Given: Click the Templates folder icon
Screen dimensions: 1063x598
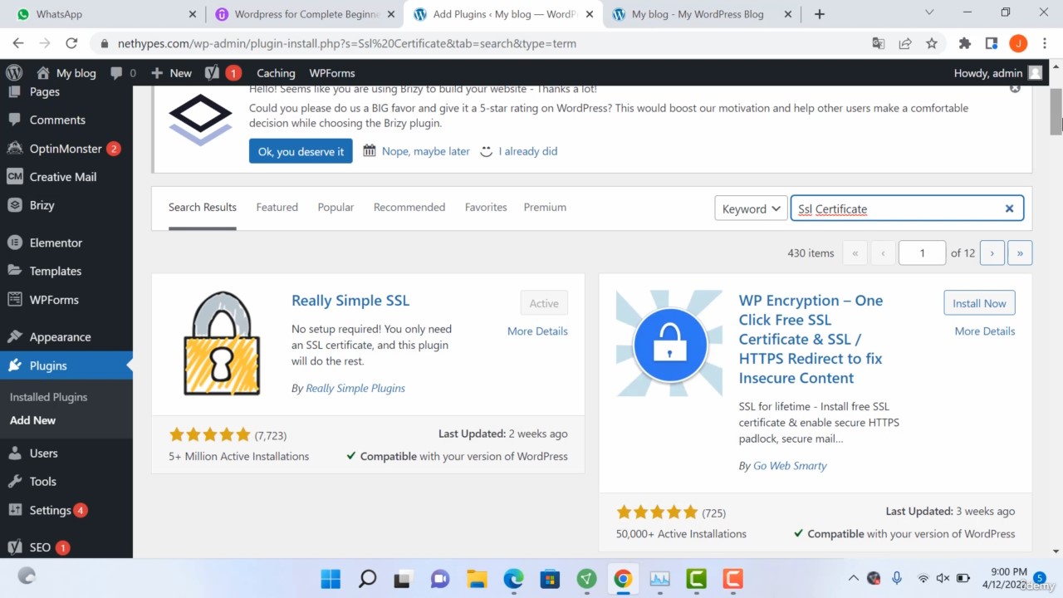Looking at the screenshot, I should [14, 271].
